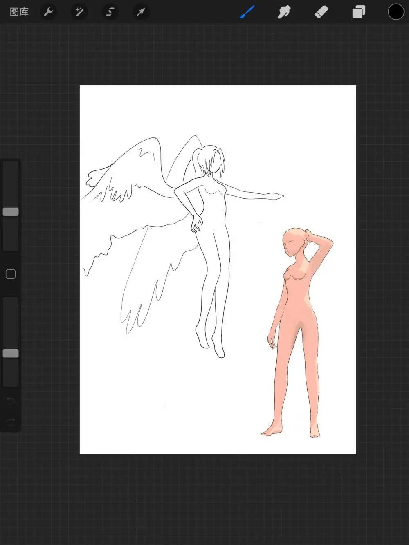Click bottom of opacity slider track

pyautogui.click(x=11, y=382)
